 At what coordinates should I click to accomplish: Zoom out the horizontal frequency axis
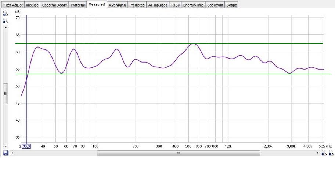click(x=324, y=153)
